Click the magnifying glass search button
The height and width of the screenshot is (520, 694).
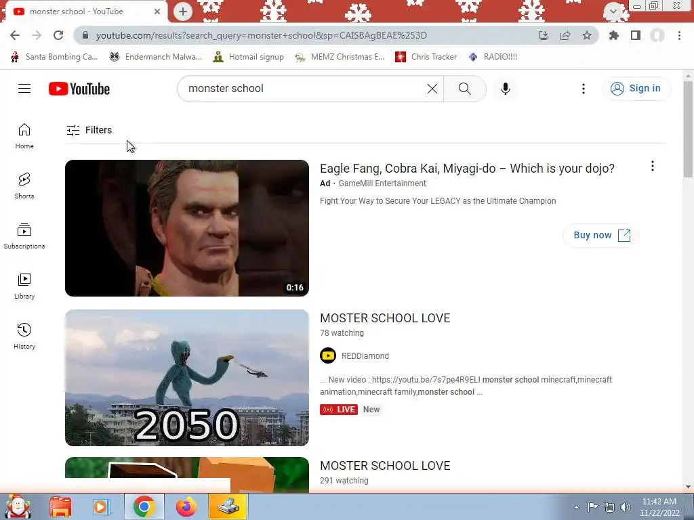click(464, 89)
